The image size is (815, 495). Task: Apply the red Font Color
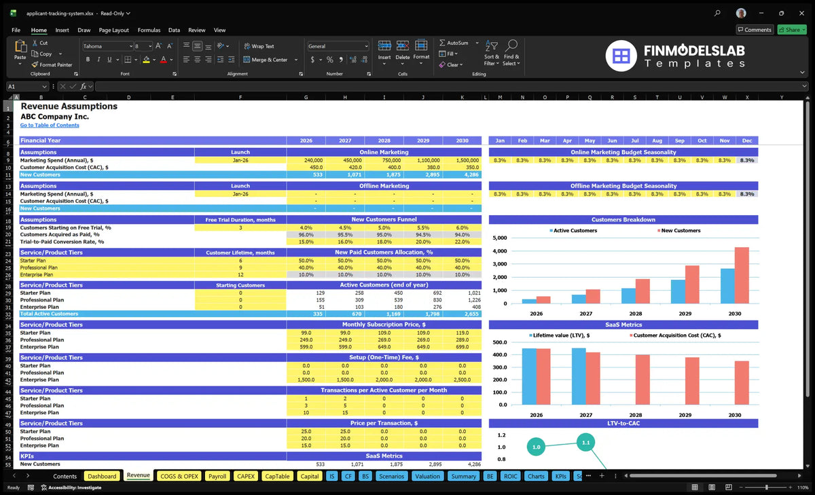(x=163, y=60)
